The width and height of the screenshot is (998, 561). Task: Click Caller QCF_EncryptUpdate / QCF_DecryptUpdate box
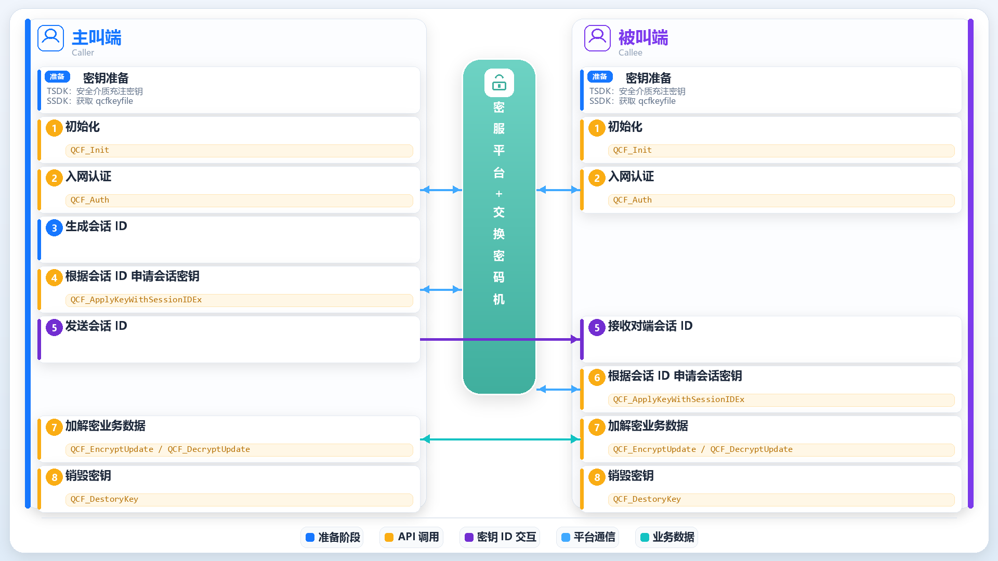point(239,449)
